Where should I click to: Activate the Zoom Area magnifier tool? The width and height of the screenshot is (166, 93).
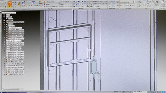(140, 4)
